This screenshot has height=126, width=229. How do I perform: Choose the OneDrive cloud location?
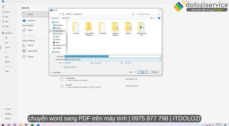point(24,21)
